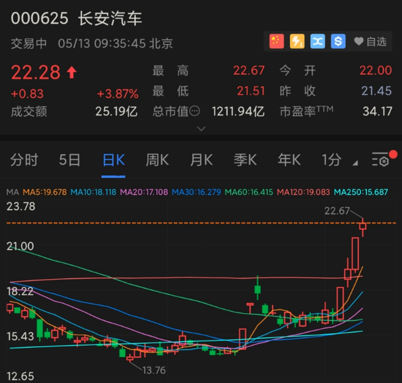
Task: Tap the 今开 value 22.00
Action: tap(376, 70)
